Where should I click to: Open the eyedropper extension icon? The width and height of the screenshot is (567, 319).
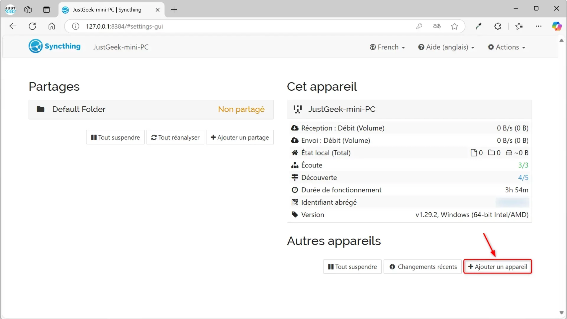[478, 26]
